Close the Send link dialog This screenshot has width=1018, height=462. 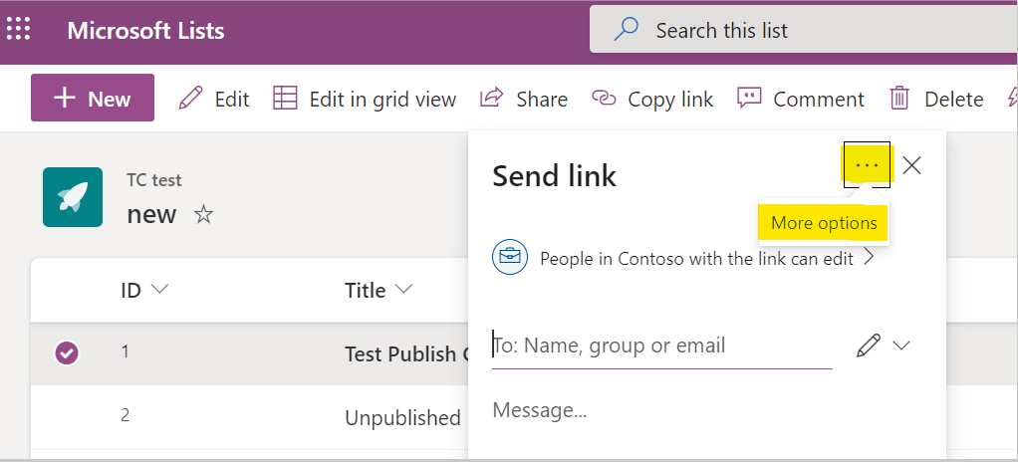[912, 165]
